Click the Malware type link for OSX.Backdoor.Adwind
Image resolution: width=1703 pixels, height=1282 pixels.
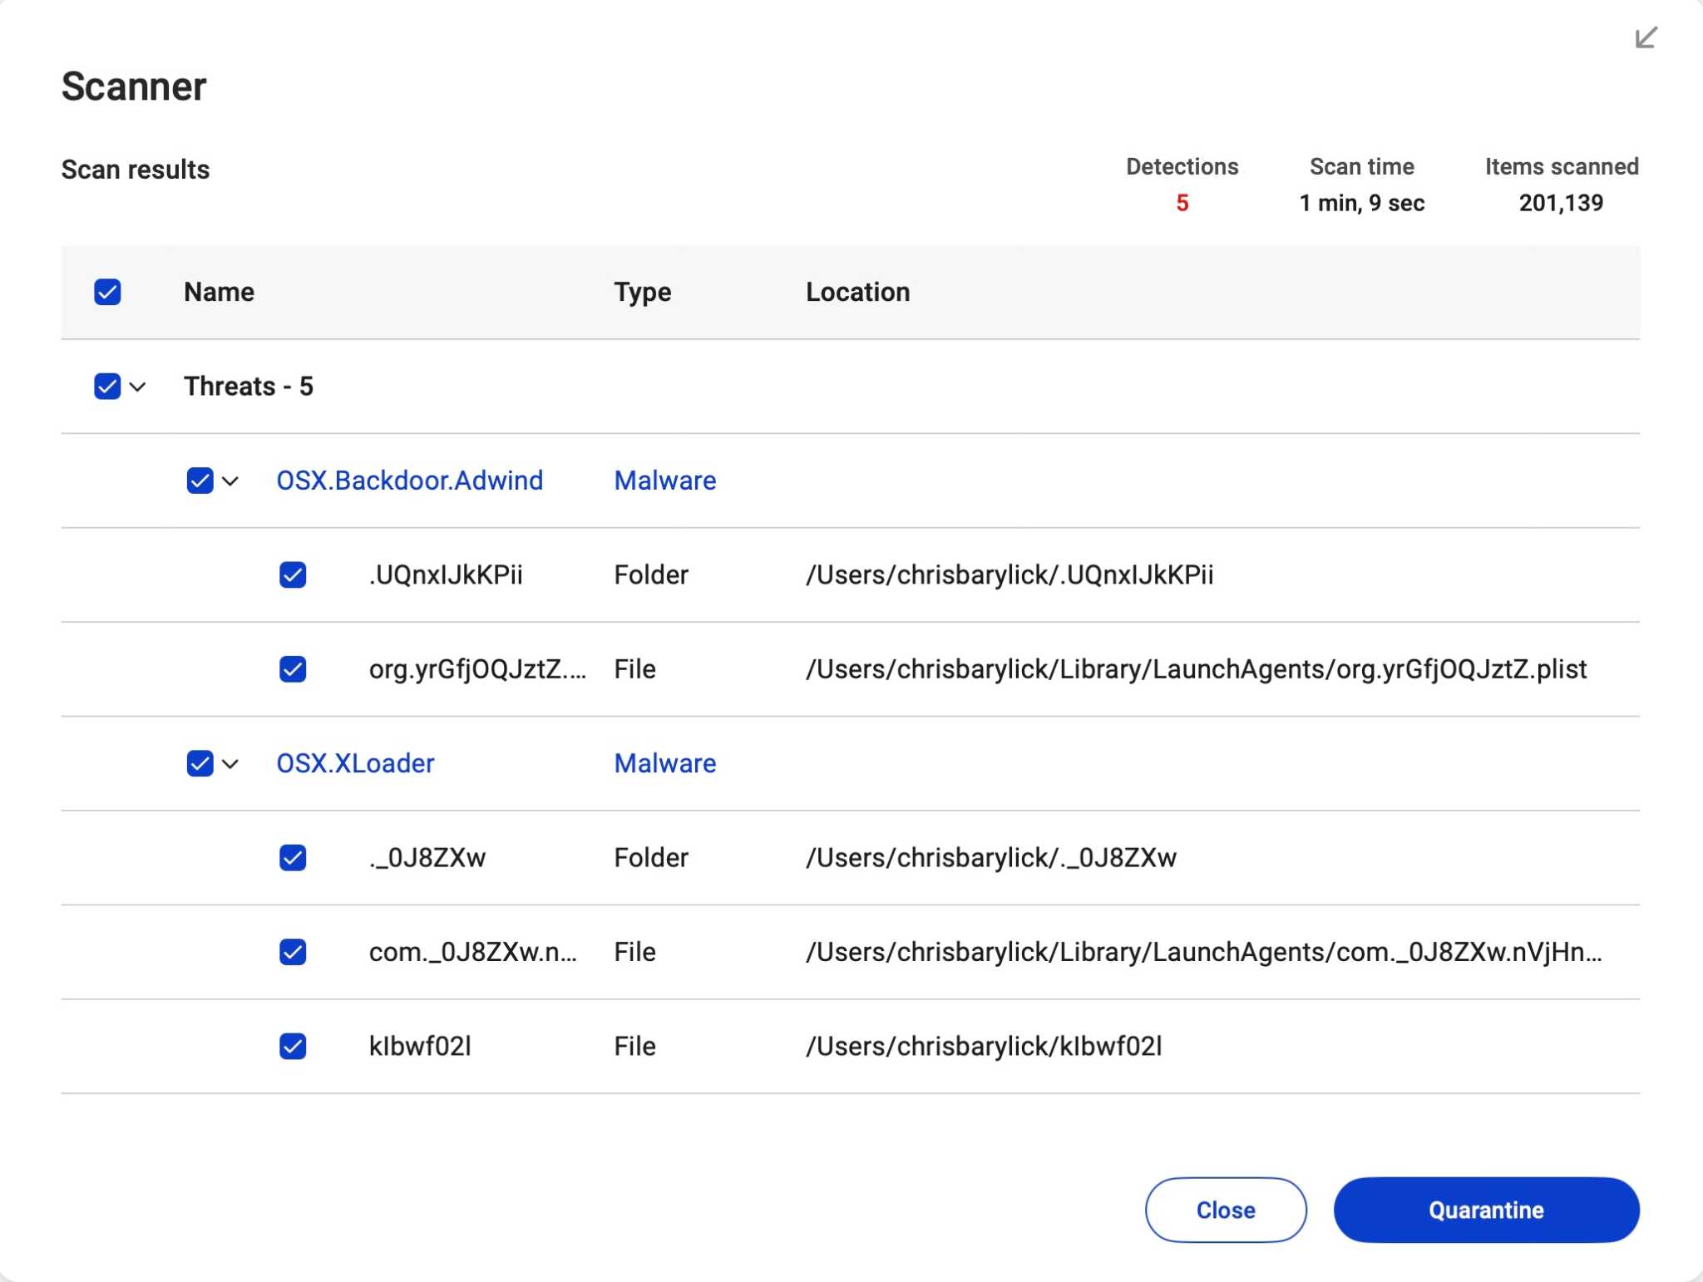(x=664, y=480)
